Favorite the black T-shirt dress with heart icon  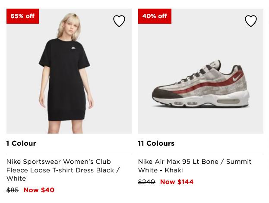[x=119, y=21]
